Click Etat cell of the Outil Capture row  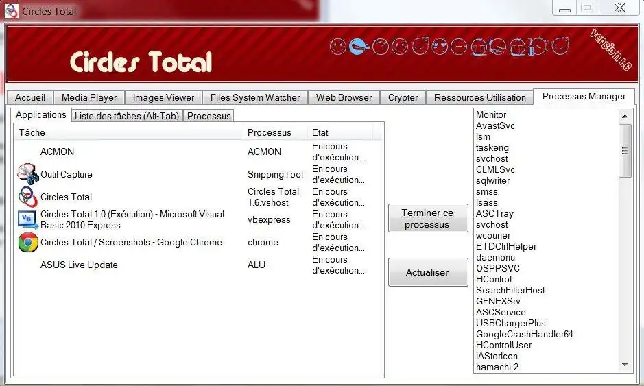(338, 174)
